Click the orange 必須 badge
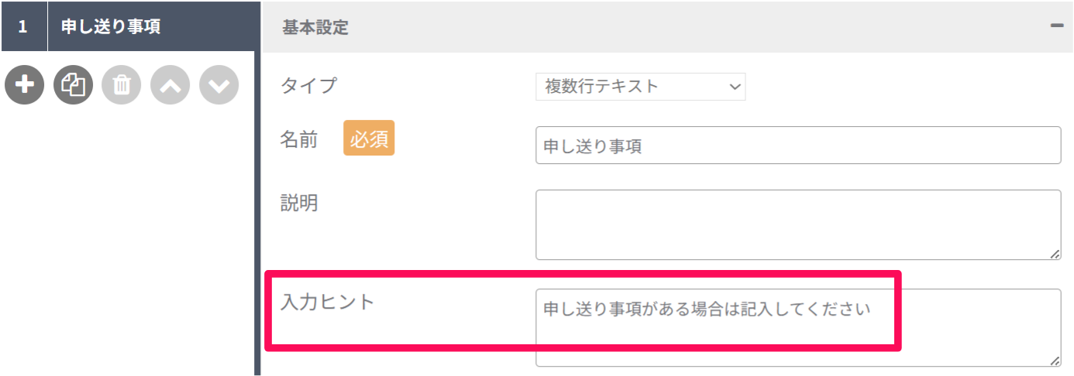Image resolution: width=1074 pixels, height=376 pixels. [x=369, y=138]
